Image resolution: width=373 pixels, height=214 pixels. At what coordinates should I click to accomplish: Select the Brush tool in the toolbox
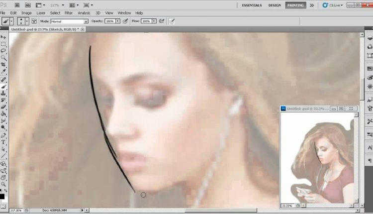click(3, 87)
